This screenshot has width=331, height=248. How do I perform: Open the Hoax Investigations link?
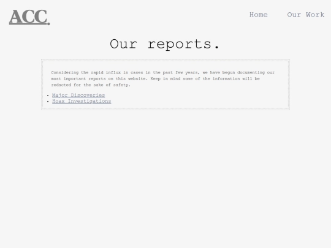[82, 101]
